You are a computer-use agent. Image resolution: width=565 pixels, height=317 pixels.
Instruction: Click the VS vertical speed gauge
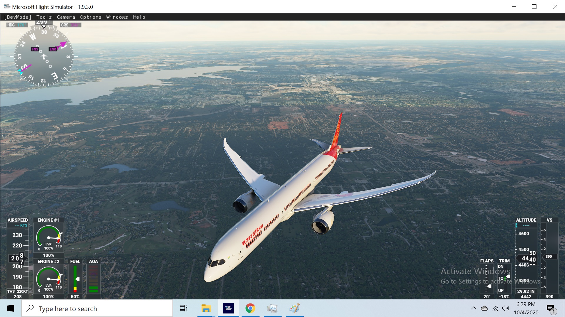[549, 258]
